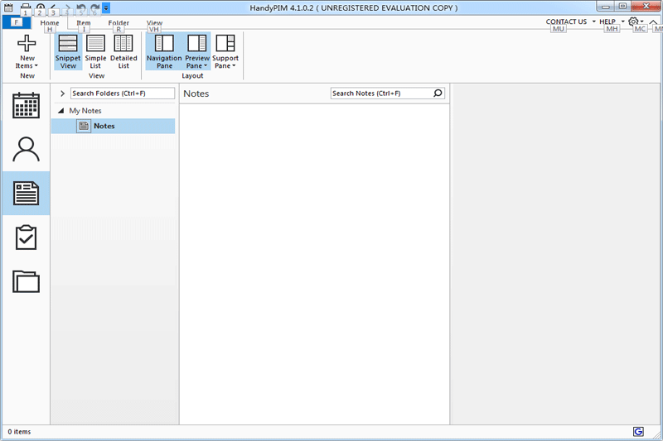This screenshot has width=663, height=441.
Task: Open the Calendar module in sidebar
Action: [x=26, y=106]
